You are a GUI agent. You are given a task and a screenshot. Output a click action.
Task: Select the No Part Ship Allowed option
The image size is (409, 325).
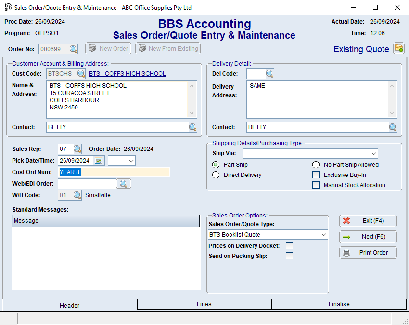(x=316, y=165)
